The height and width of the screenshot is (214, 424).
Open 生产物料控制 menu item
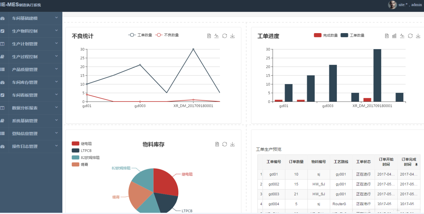[x=31, y=31]
